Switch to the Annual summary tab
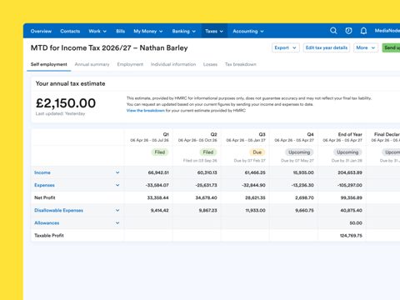 coord(92,64)
